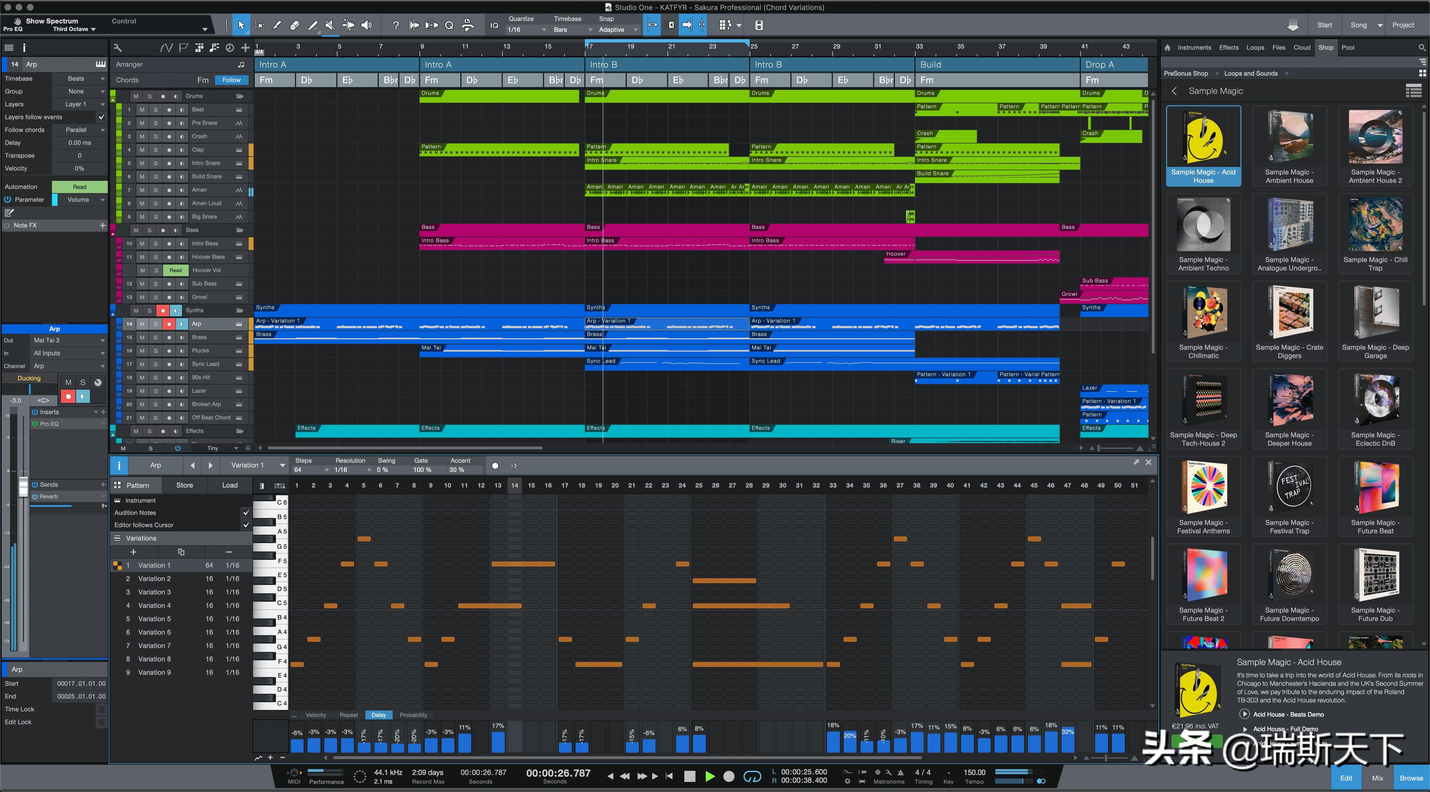Open pattern Resolution 1/16 dropdown
The image size is (1430, 792).
pos(352,470)
